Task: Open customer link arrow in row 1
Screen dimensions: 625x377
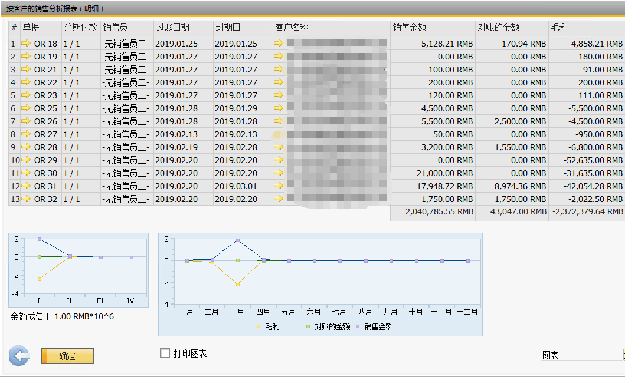Action: click(x=279, y=44)
